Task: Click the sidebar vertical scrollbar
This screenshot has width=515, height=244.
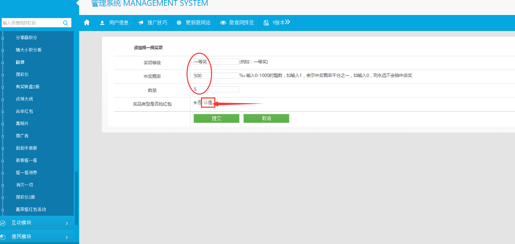Action: [76, 198]
